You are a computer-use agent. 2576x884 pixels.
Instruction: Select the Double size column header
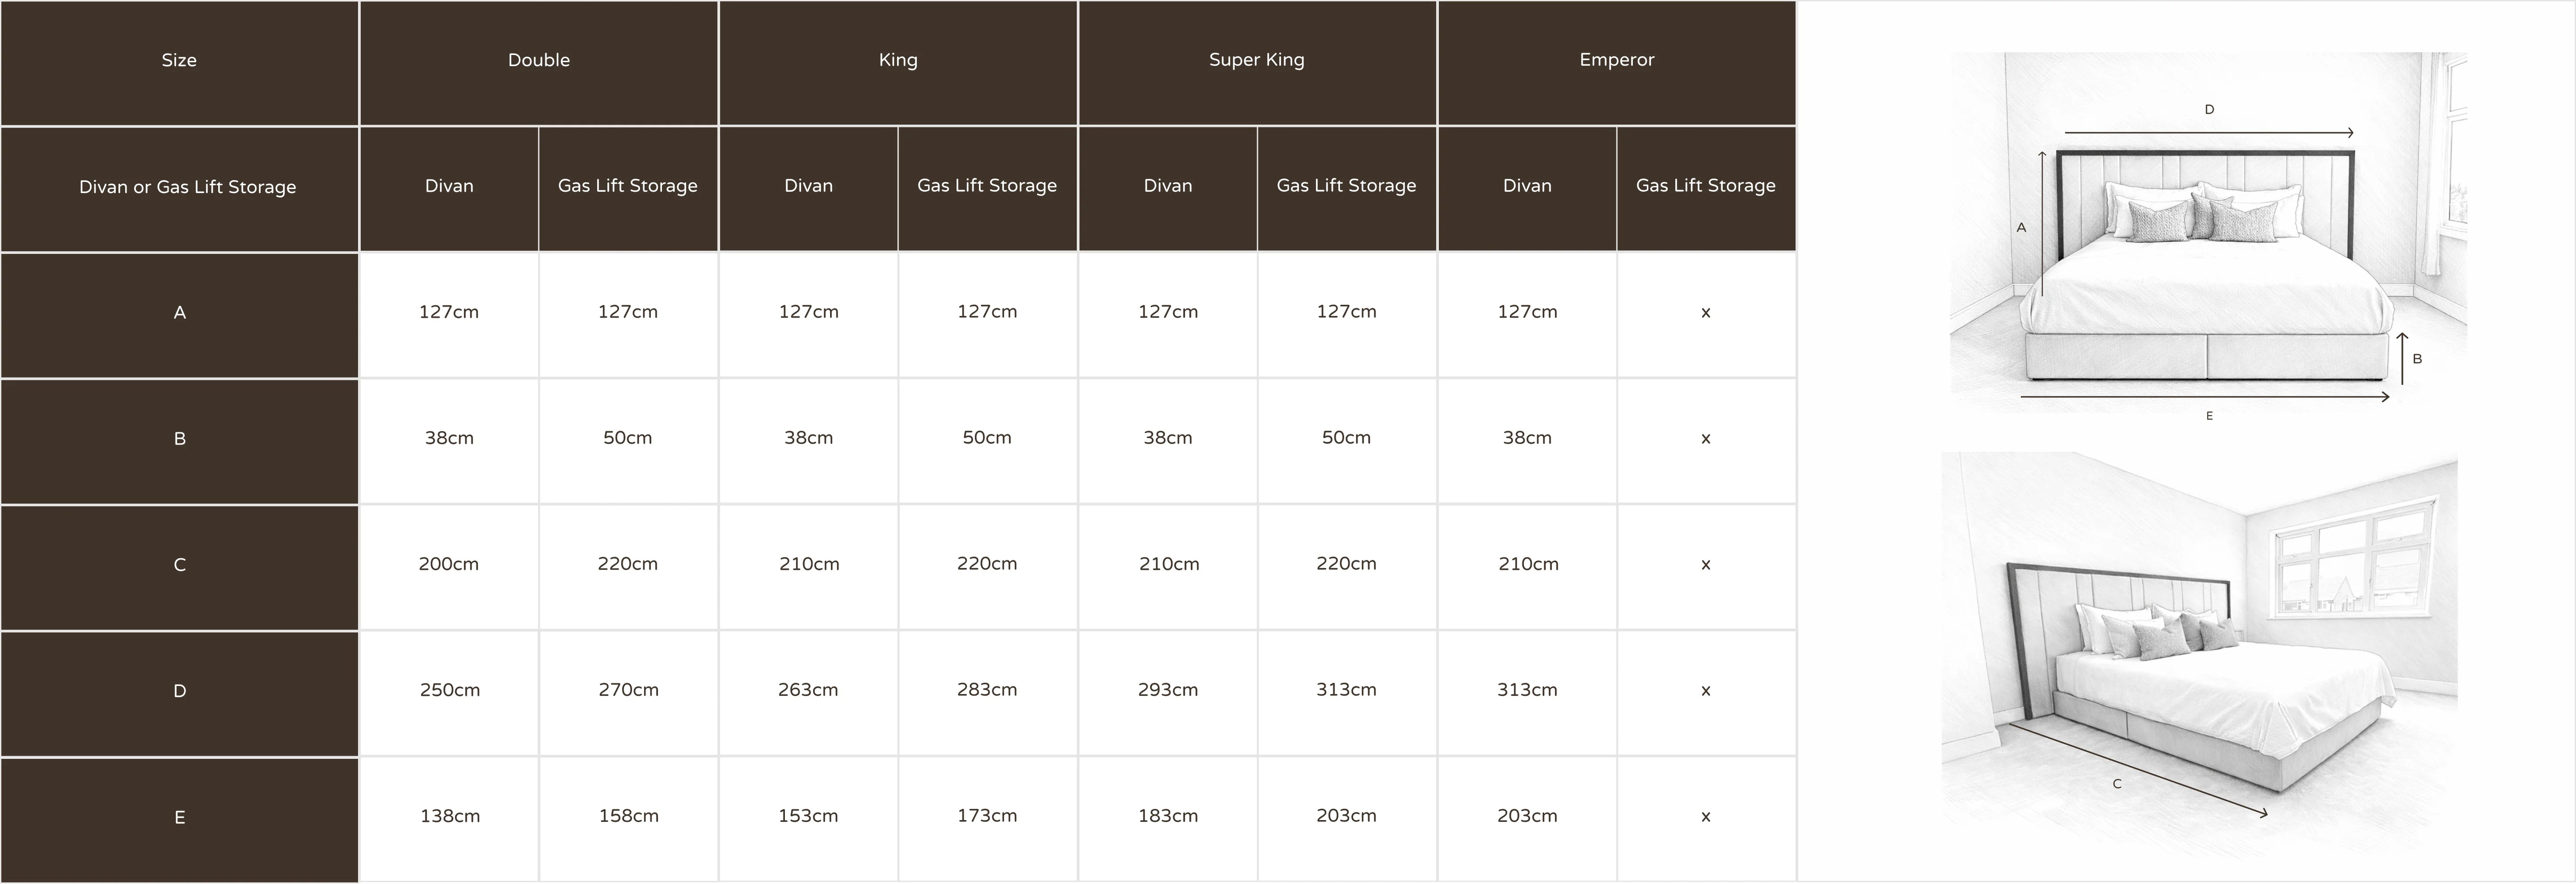[x=538, y=61]
